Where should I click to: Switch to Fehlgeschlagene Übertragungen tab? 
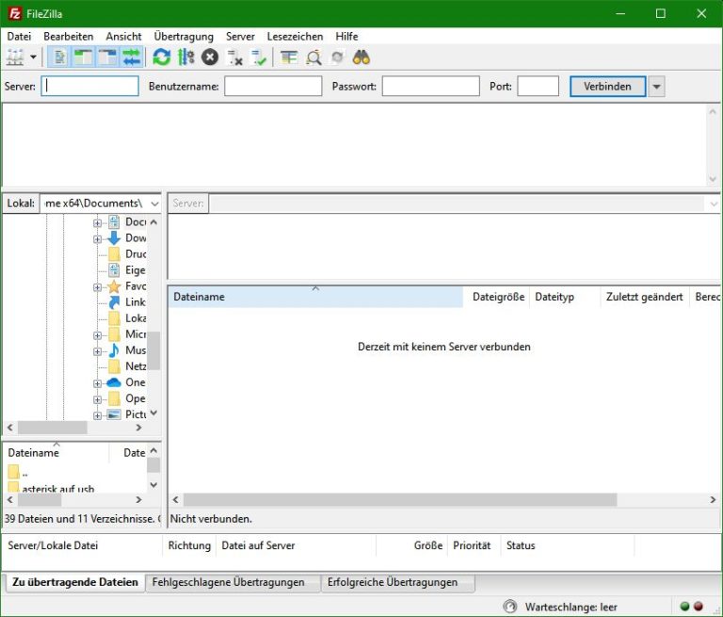228,582
